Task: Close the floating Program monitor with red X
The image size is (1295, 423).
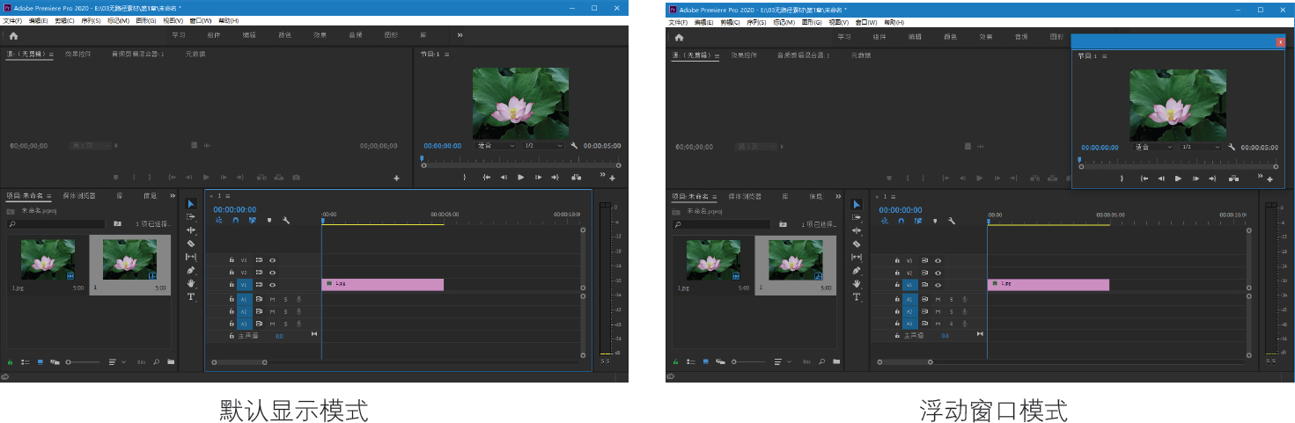Action: [x=1281, y=41]
